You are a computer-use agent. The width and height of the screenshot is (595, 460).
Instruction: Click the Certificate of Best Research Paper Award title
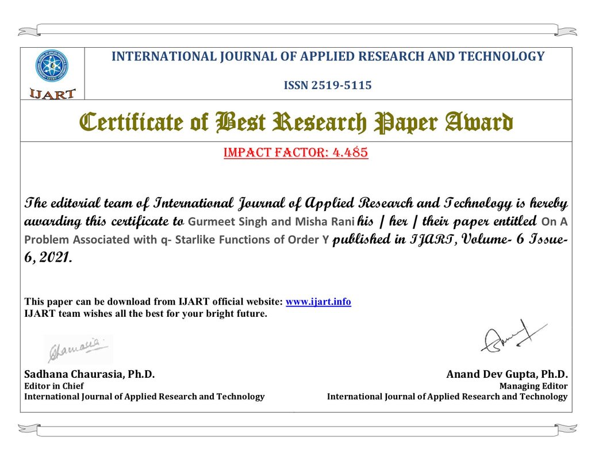click(296, 122)
